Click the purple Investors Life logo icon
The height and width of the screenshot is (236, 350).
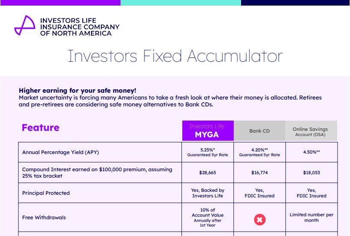coord(24,26)
